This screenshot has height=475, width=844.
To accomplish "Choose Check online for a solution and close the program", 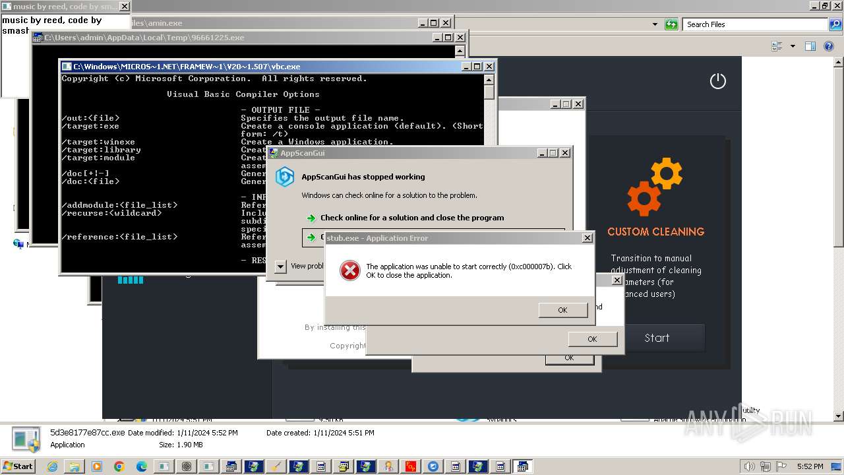I will tap(412, 218).
